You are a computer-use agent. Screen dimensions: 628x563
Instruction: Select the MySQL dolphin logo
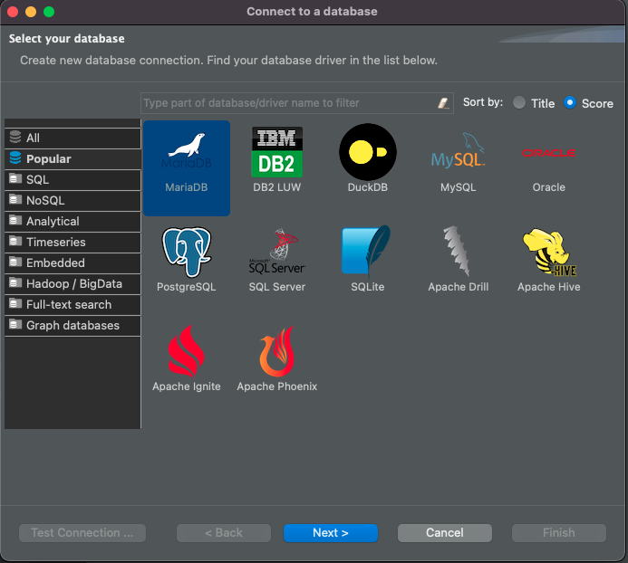coord(459,150)
